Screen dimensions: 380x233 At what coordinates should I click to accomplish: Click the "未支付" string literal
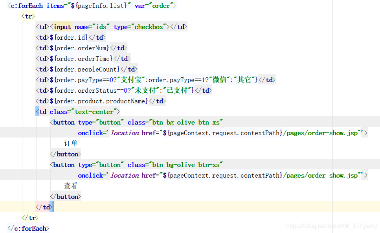click(x=145, y=91)
